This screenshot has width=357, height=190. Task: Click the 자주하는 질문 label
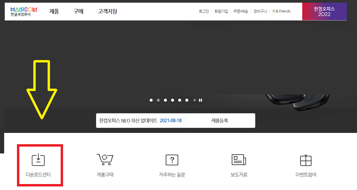point(172,175)
